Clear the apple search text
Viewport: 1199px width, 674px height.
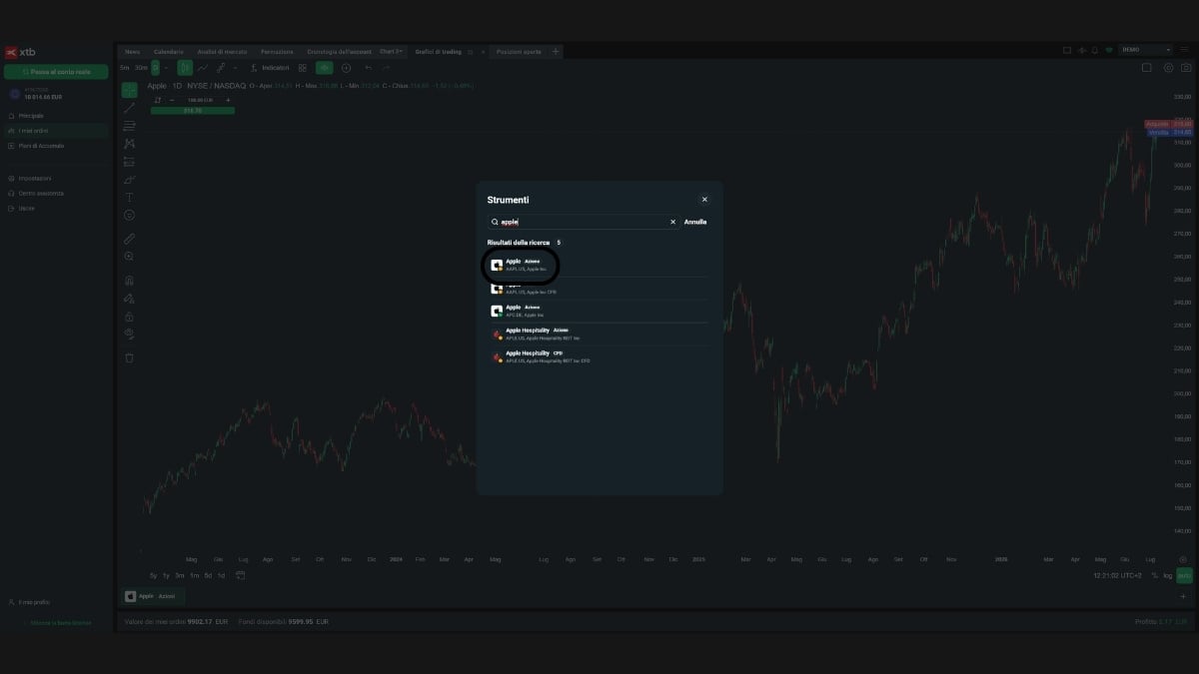[x=672, y=222]
